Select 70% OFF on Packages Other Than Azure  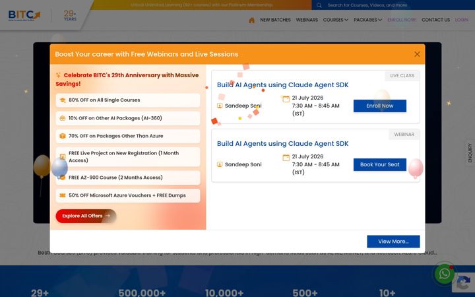tap(128, 136)
